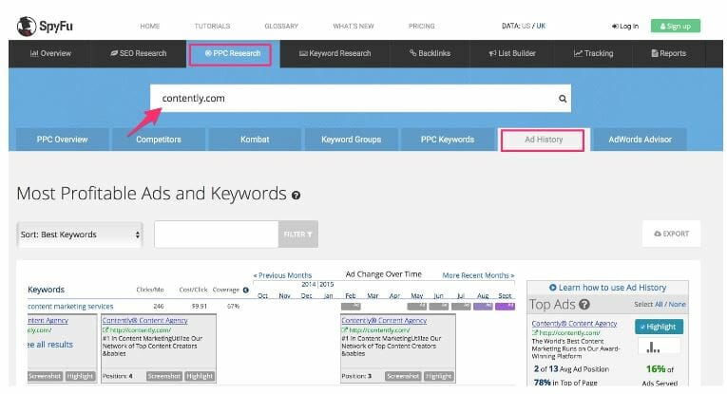Click Highlight button in Position: 4 ad card
727x394 pixels.
(x=200, y=376)
